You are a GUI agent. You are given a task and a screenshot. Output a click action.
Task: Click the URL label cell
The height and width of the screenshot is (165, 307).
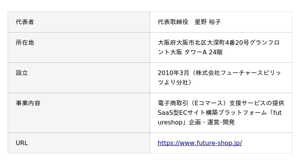22,143
